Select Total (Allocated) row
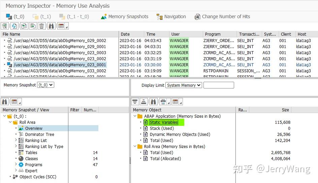The image size is (318, 183). point(165,159)
